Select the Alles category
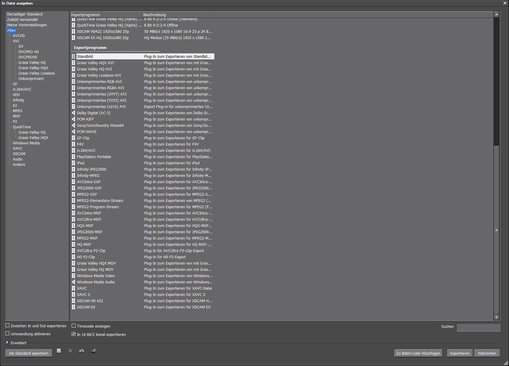 [11, 30]
